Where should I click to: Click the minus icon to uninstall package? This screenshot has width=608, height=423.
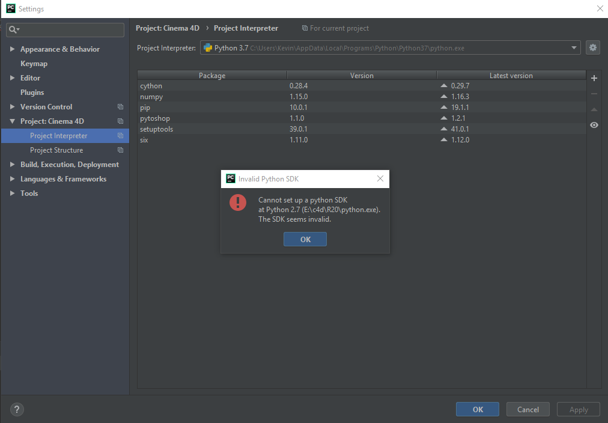(594, 94)
